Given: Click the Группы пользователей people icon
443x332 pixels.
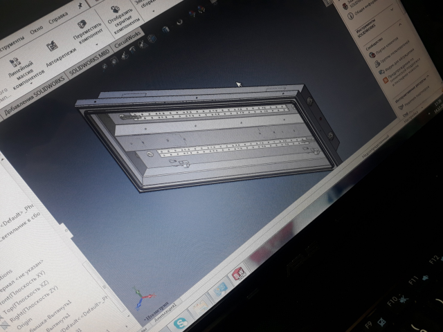Looking at the screenshot, I should point(377,64).
